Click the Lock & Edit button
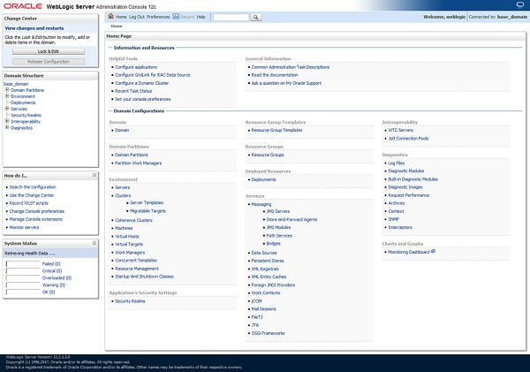The height and width of the screenshot is (372, 530). [49, 51]
